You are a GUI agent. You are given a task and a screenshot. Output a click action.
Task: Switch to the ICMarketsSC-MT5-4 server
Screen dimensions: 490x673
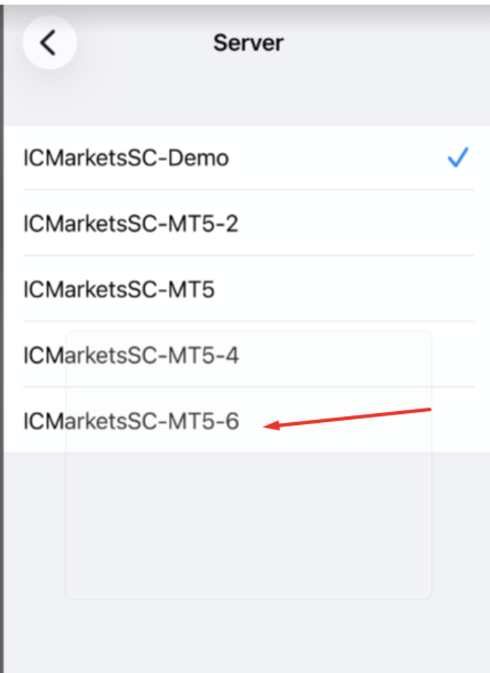[x=131, y=356]
